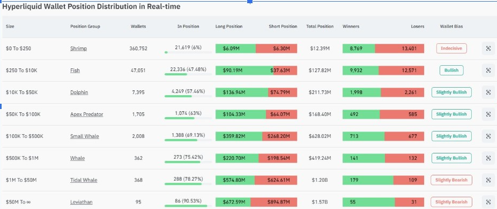Click the Slightly Bullish badge in the Dolphin row
The height and width of the screenshot is (209, 497).
451,92
